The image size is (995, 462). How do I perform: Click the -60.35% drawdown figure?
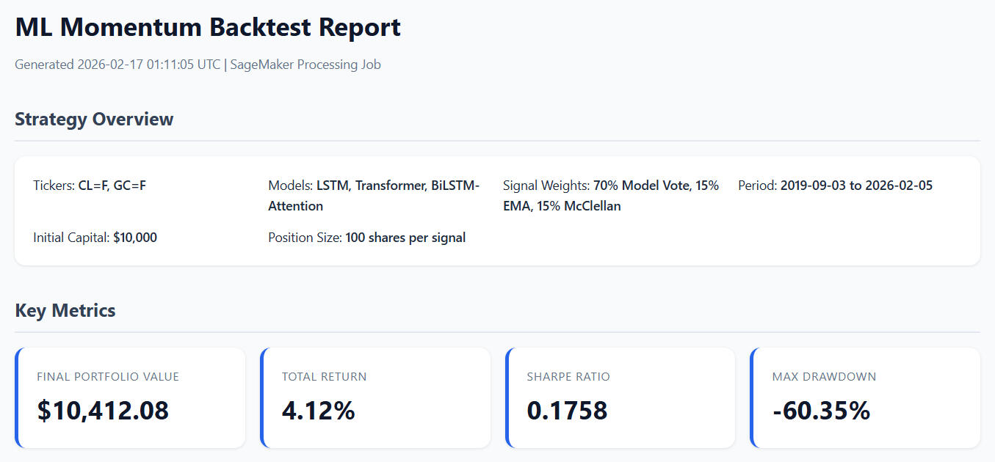tap(822, 411)
